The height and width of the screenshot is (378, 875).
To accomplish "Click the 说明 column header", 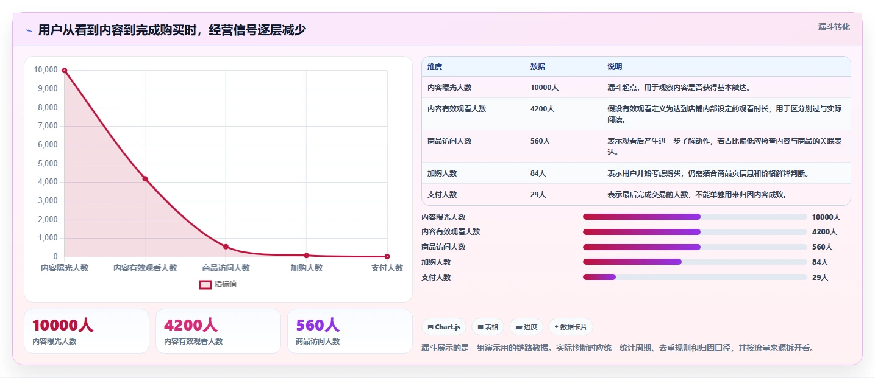I will click(615, 67).
